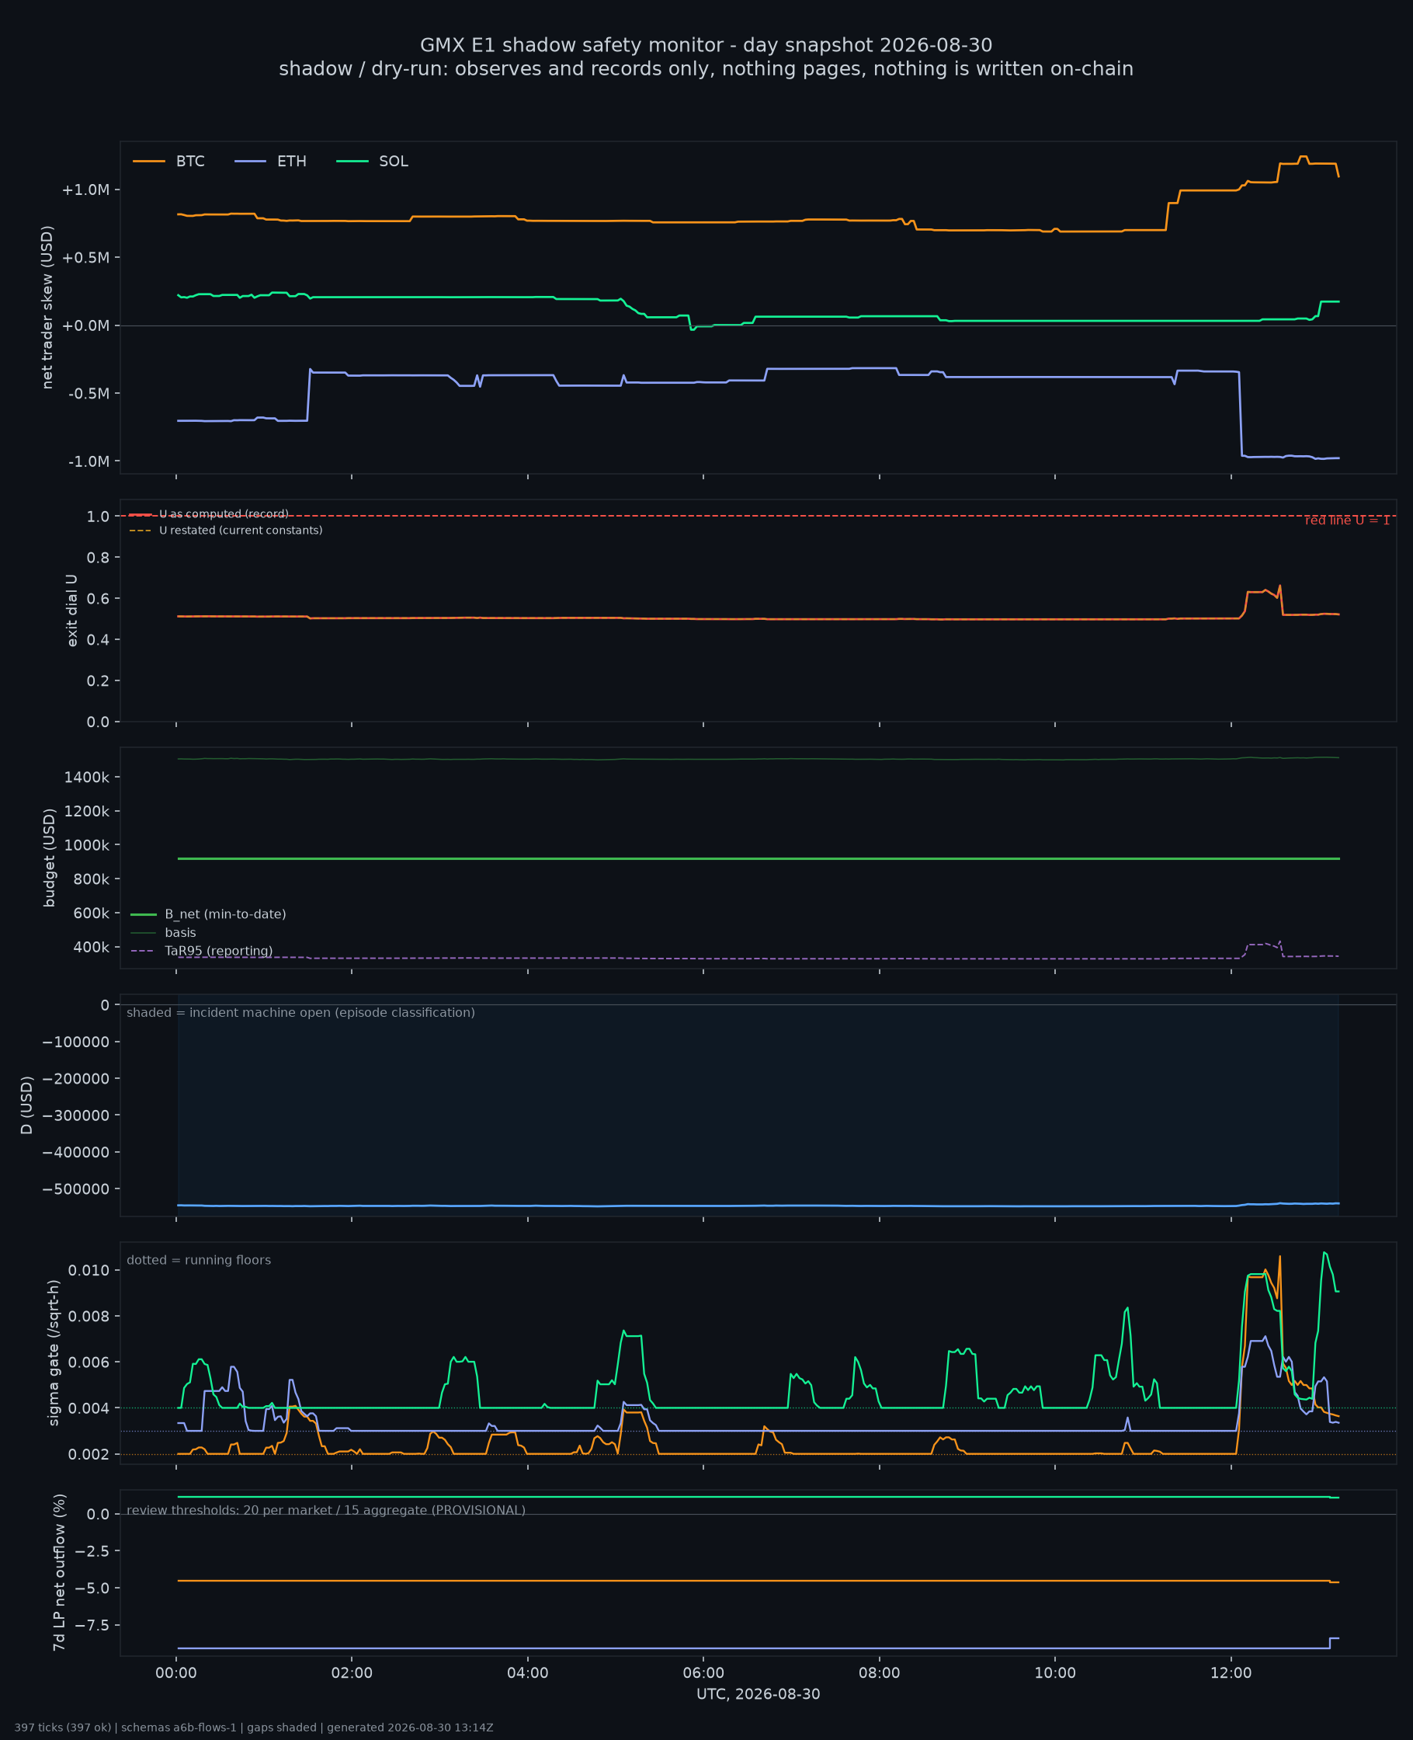This screenshot has width=1413, height=1740.
Task: Click the 'shaded = incident machine open' note
Action: pos(300,1012)
